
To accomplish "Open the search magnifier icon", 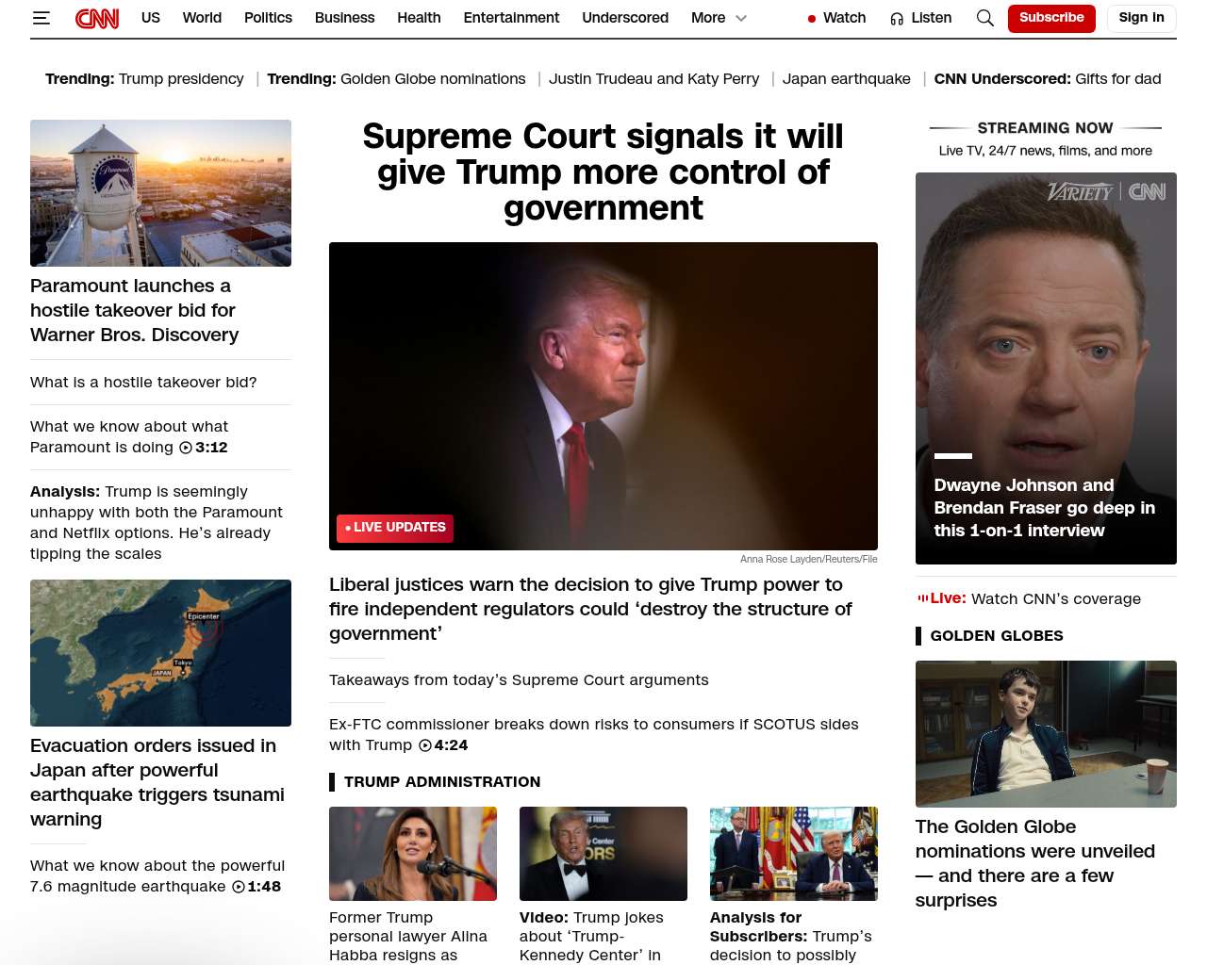I will pos(984,18).
